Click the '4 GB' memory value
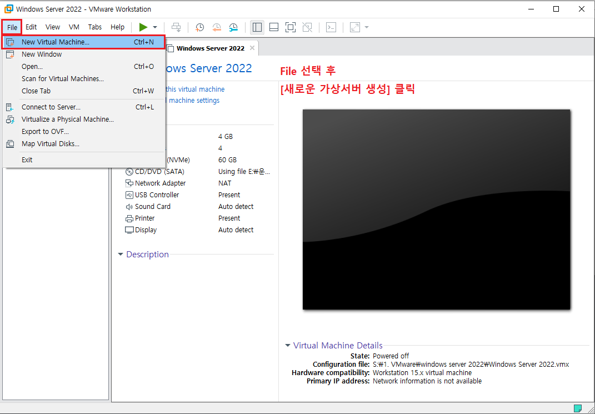Screen dimensions: 595x414 point(226,136)
